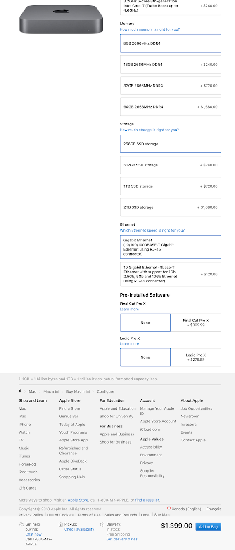
Task: Open HomePod footer link
Action: [27, 464]
